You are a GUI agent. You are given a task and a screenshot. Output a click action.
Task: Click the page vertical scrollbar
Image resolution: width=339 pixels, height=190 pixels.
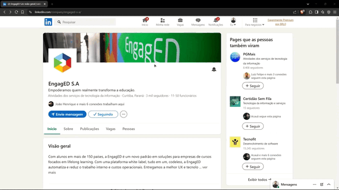pos(337,51)
